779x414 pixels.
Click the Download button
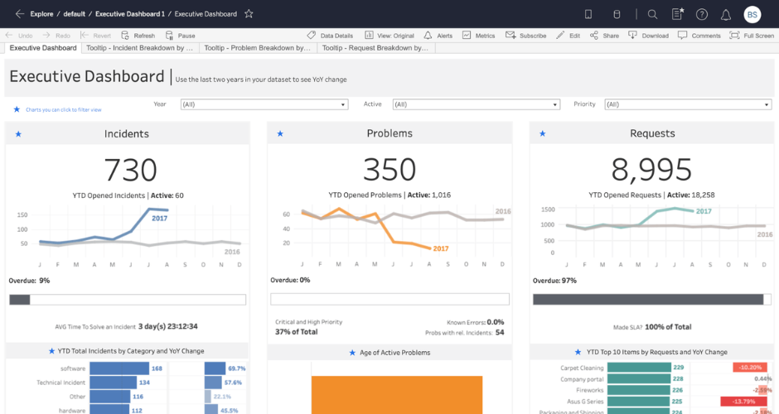point(649,36)
